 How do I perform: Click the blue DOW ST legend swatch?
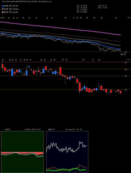3,6
